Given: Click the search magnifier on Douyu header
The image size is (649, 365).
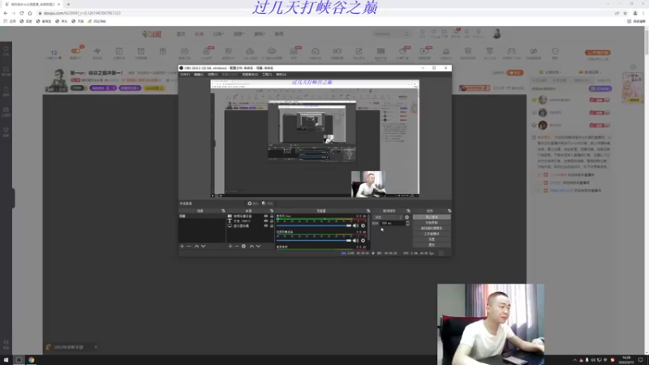Looking at the screenshot, I should [406, 34].
